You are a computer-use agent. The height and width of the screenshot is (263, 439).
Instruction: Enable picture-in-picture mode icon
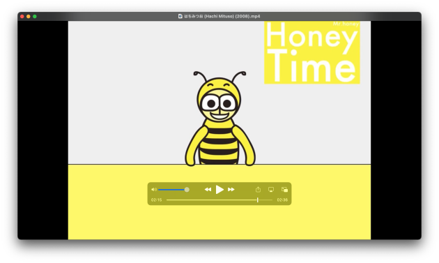click(284, 190)
